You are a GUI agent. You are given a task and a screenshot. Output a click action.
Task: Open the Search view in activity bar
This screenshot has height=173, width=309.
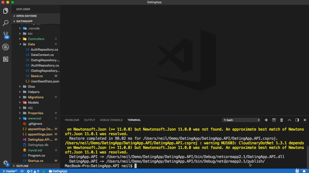6,23
